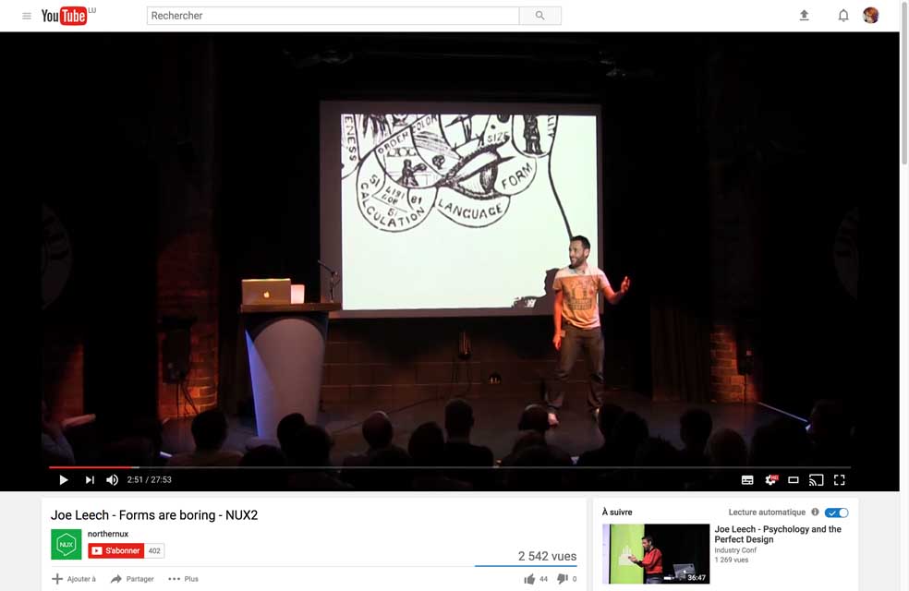Open the YouTube hamburger guide menu

[26, 16]
